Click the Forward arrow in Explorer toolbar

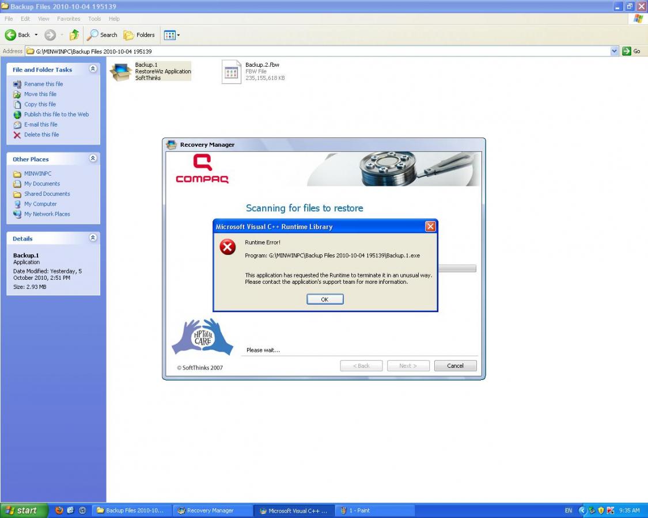point(50,35)
